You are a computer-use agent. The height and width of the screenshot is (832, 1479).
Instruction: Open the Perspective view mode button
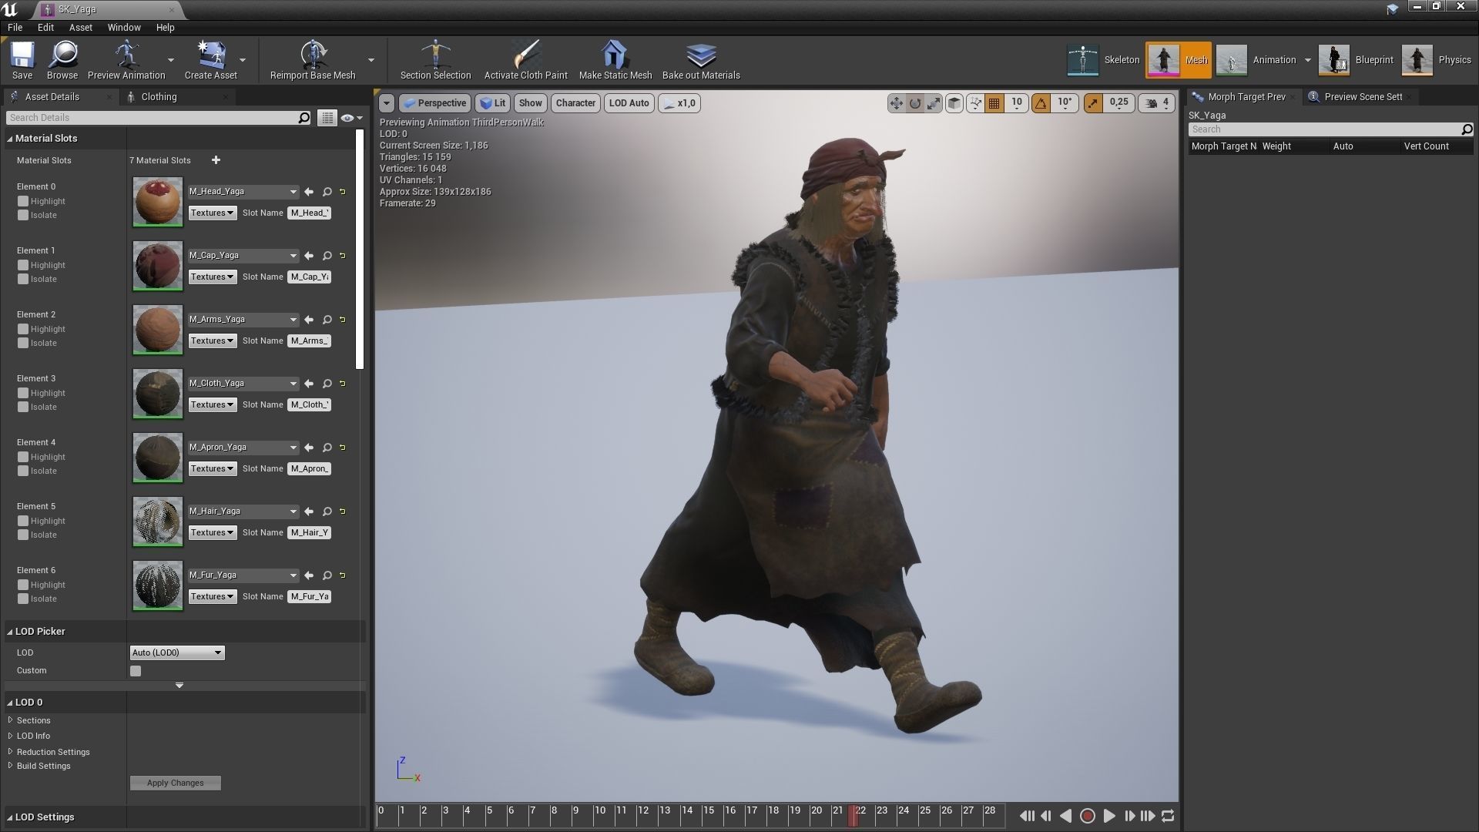(x=434, y=103)
